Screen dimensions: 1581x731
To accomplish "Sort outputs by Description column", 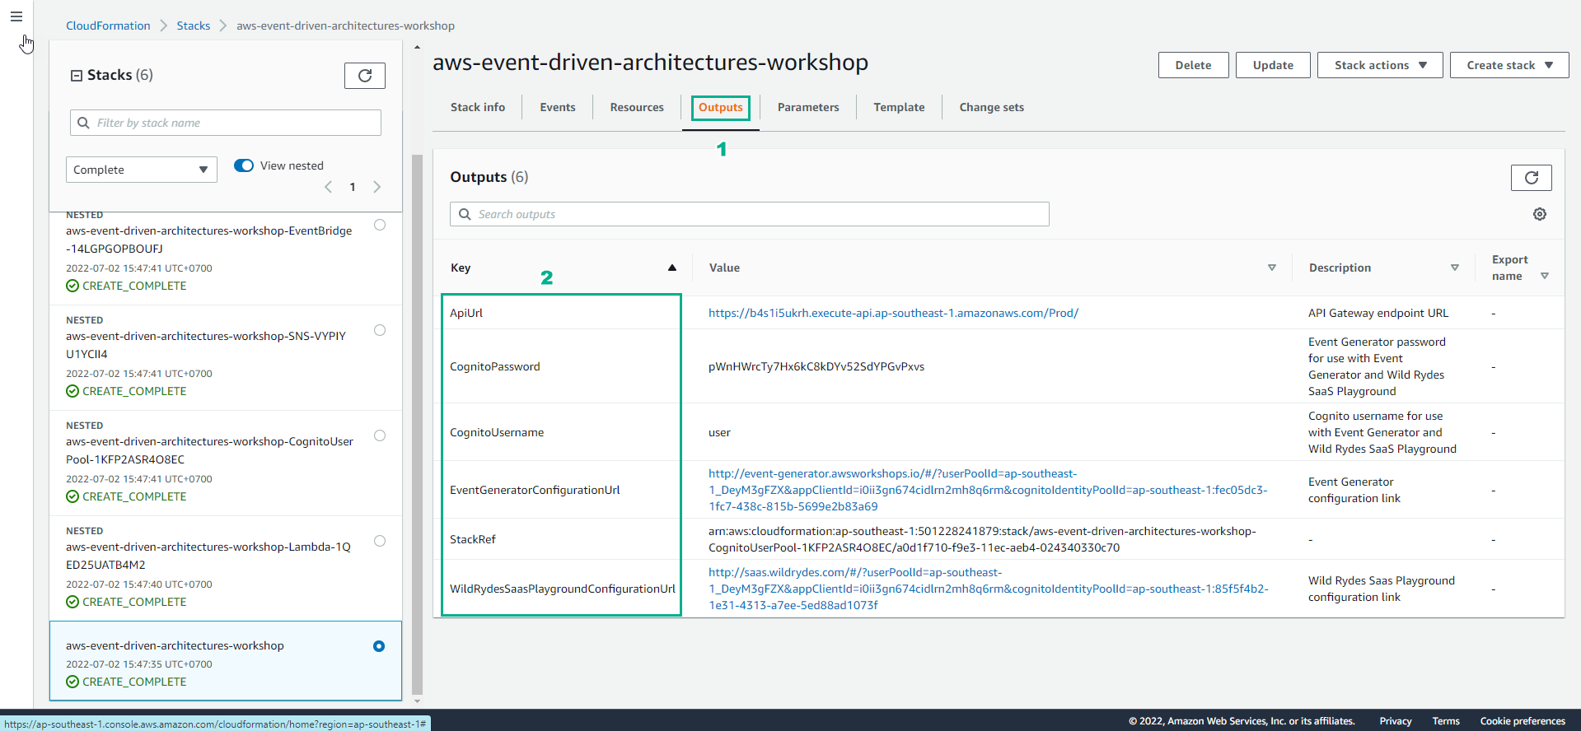I will point(1455,268).
